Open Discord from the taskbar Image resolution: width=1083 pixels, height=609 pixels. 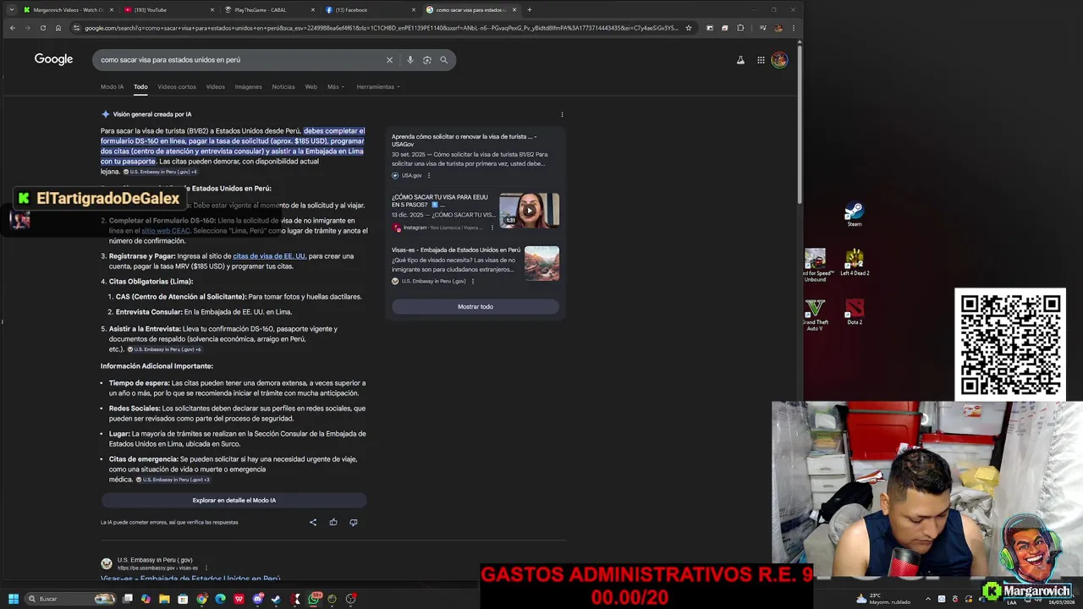pyautogui.click(x=257, y=599)
